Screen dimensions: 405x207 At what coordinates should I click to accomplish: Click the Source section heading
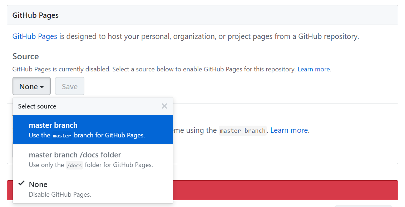[x=26, y=56]
